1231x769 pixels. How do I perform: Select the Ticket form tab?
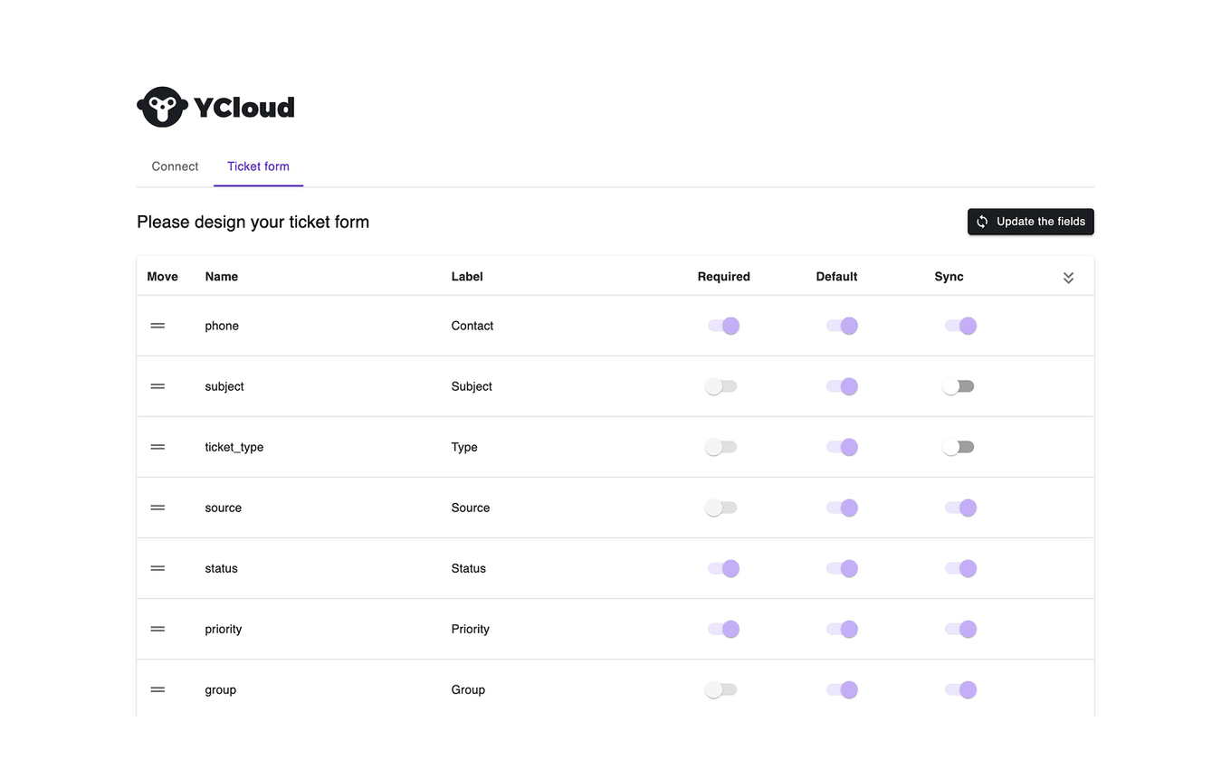258,166
